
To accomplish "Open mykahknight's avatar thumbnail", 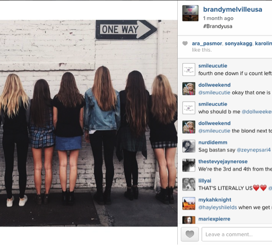I will point(189,204).
